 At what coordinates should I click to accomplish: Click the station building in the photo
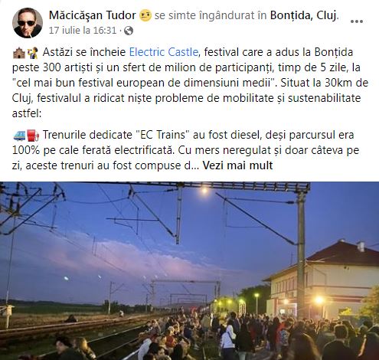[x=323, y=280]
